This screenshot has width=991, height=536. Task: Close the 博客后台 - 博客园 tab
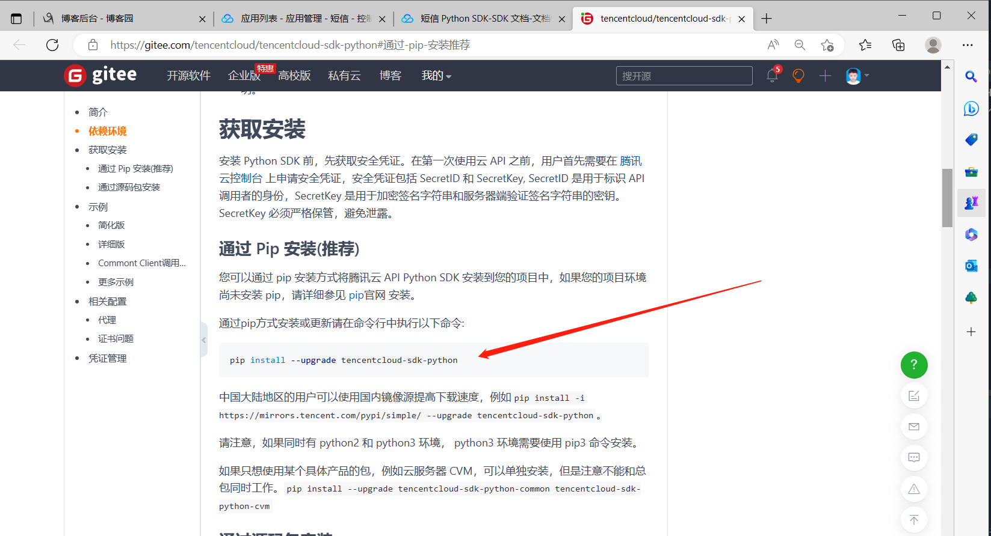pyautogui.click(x=202, y=19)
